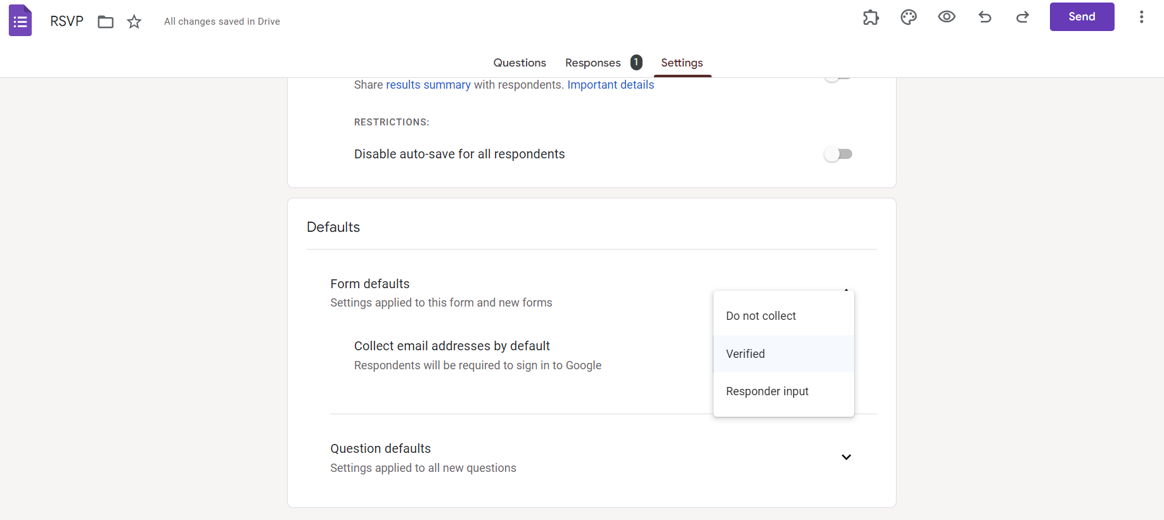
Task: Star the RSVP form
Action: click(x=134, y=22)
